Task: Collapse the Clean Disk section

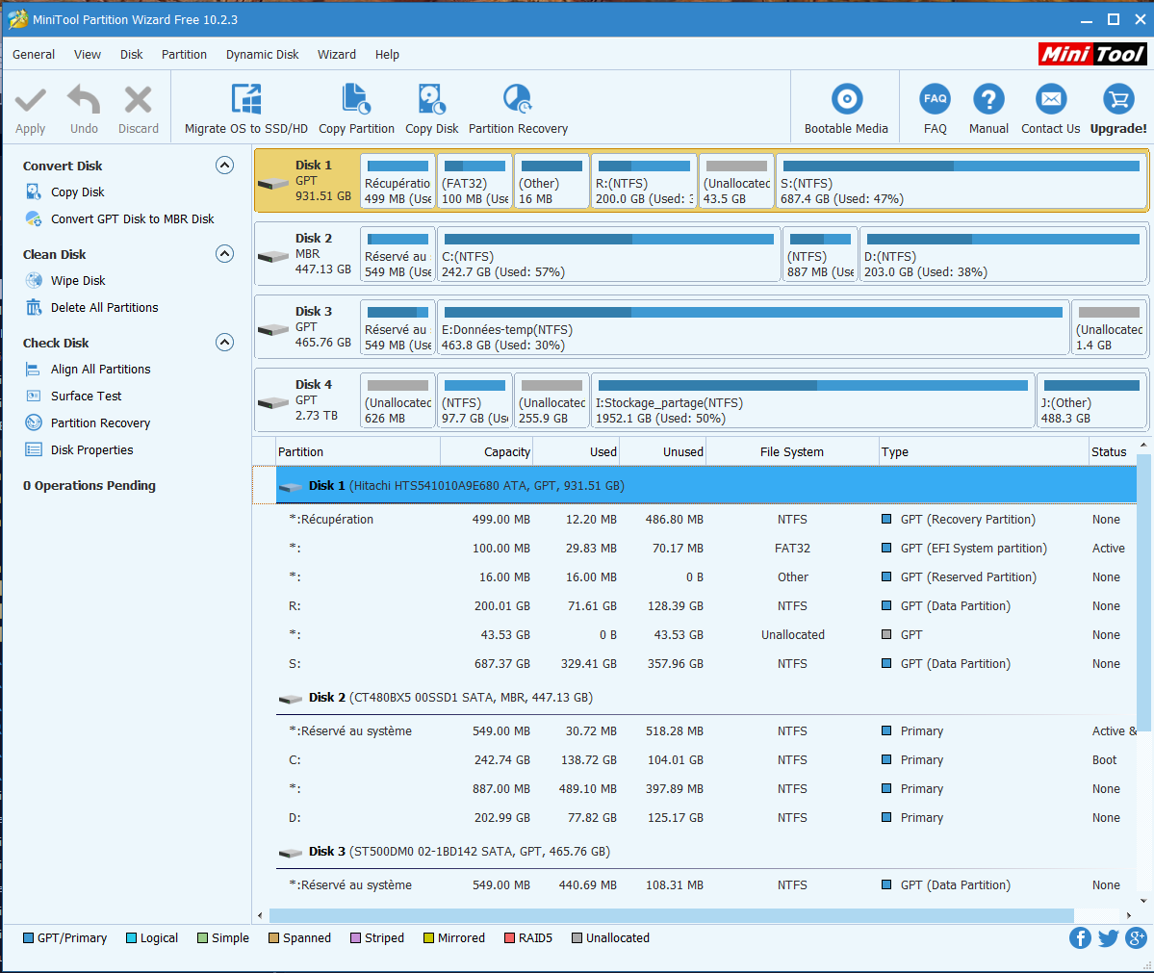Action: 224,254
